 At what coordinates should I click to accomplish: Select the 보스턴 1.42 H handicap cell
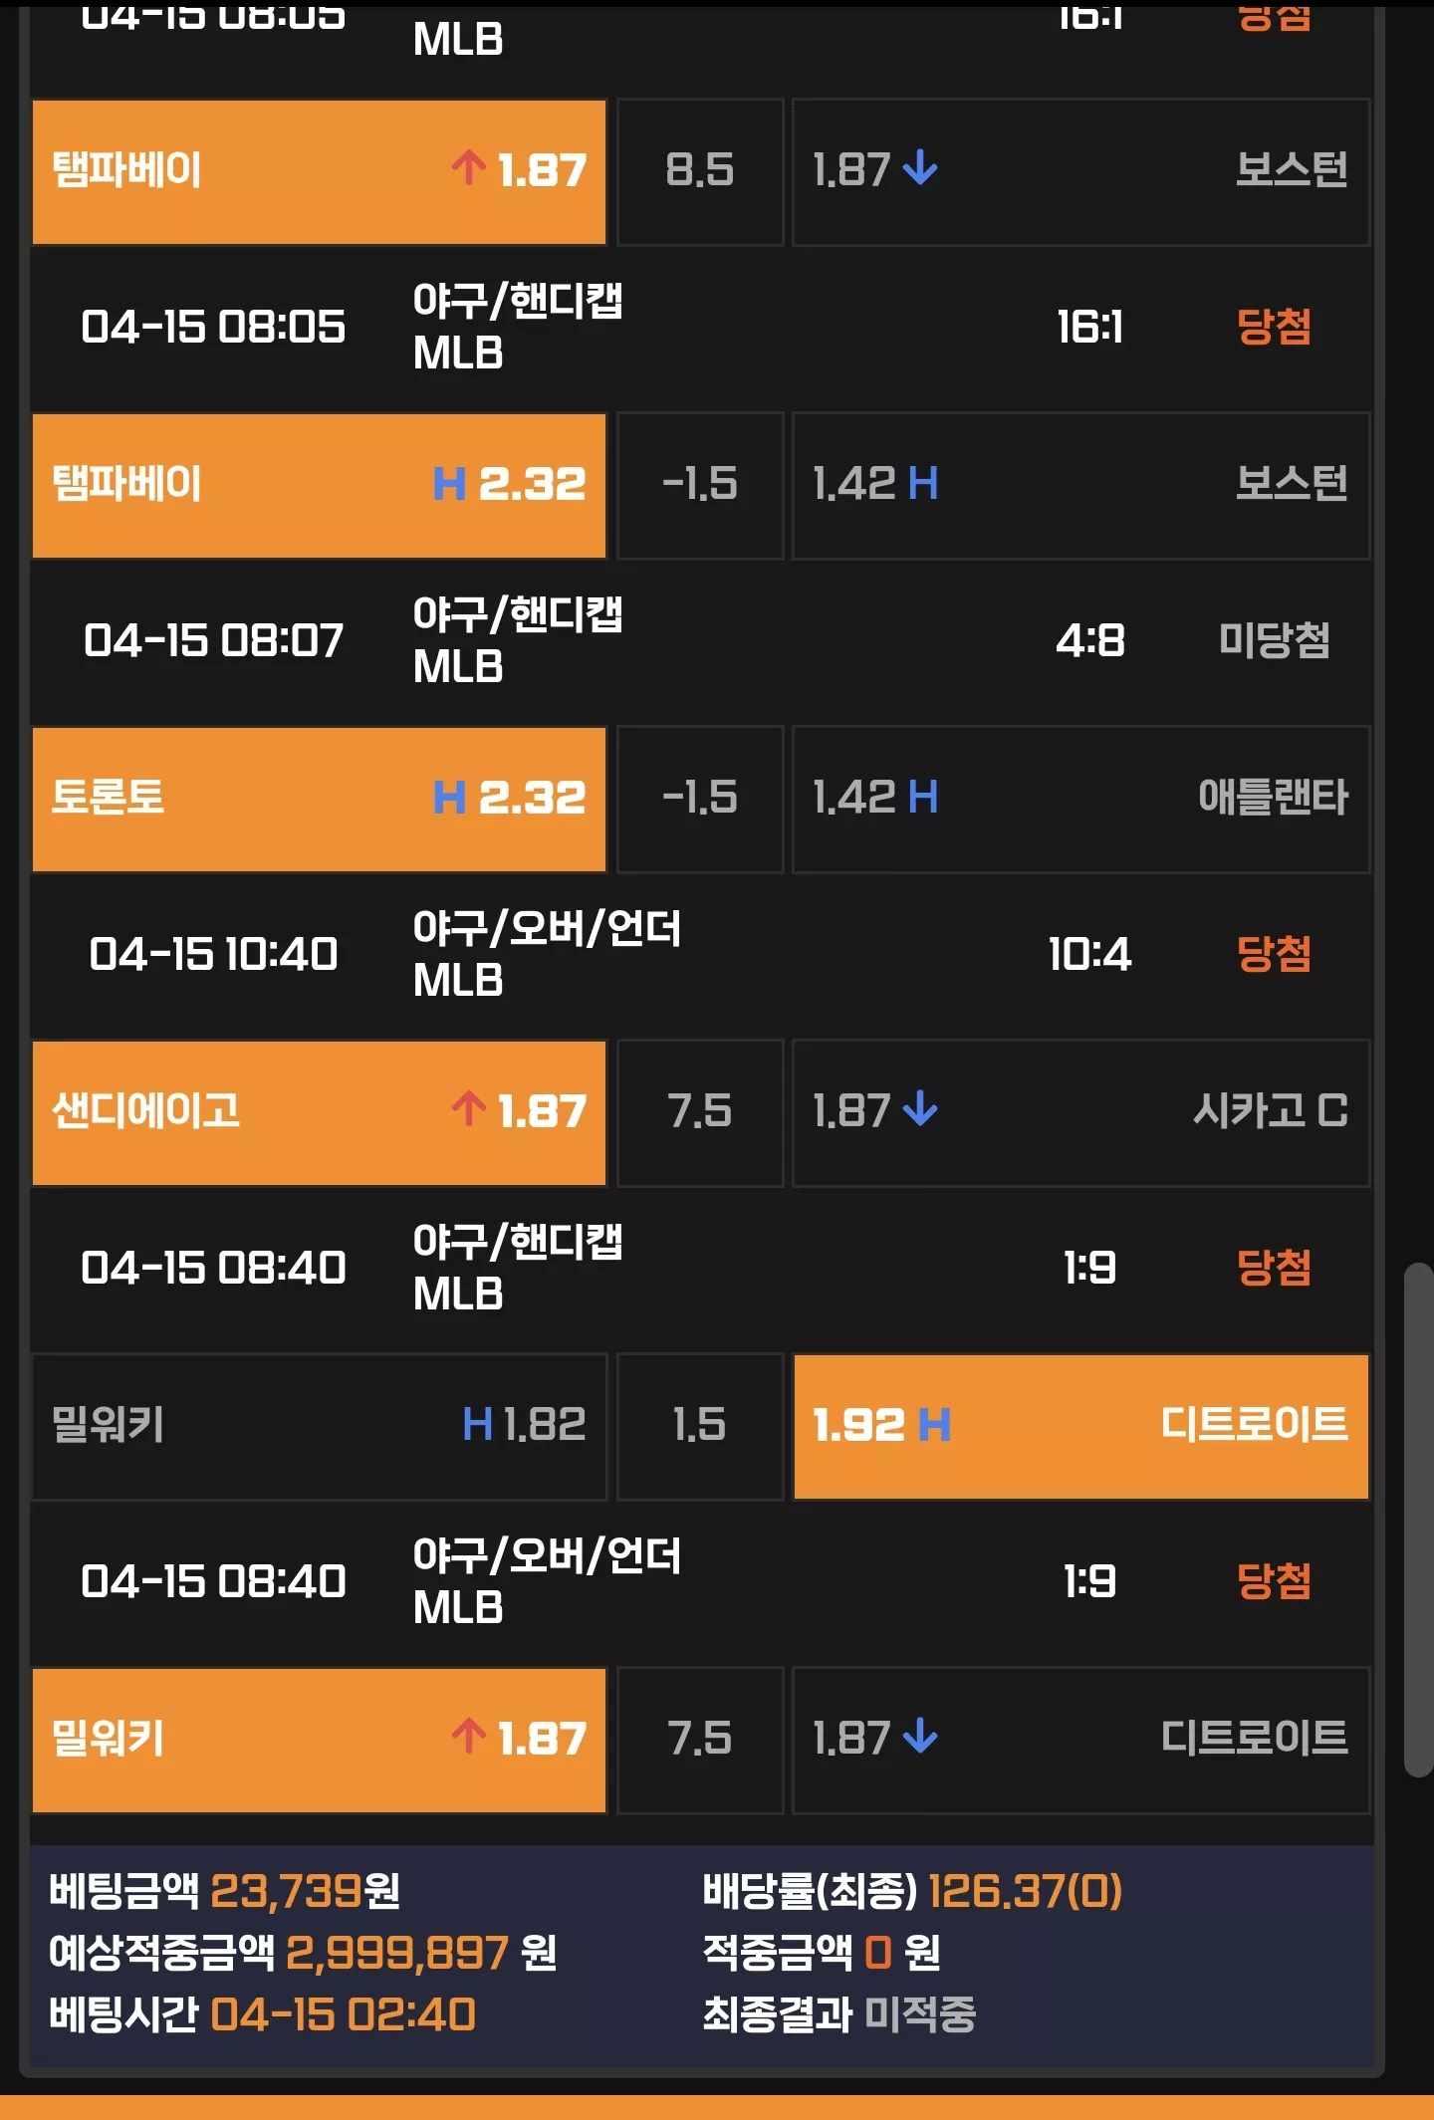coord(1080,485)
